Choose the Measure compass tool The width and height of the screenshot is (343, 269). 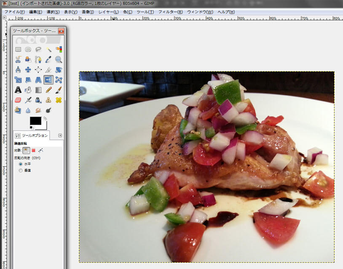[x=18, y=70]
